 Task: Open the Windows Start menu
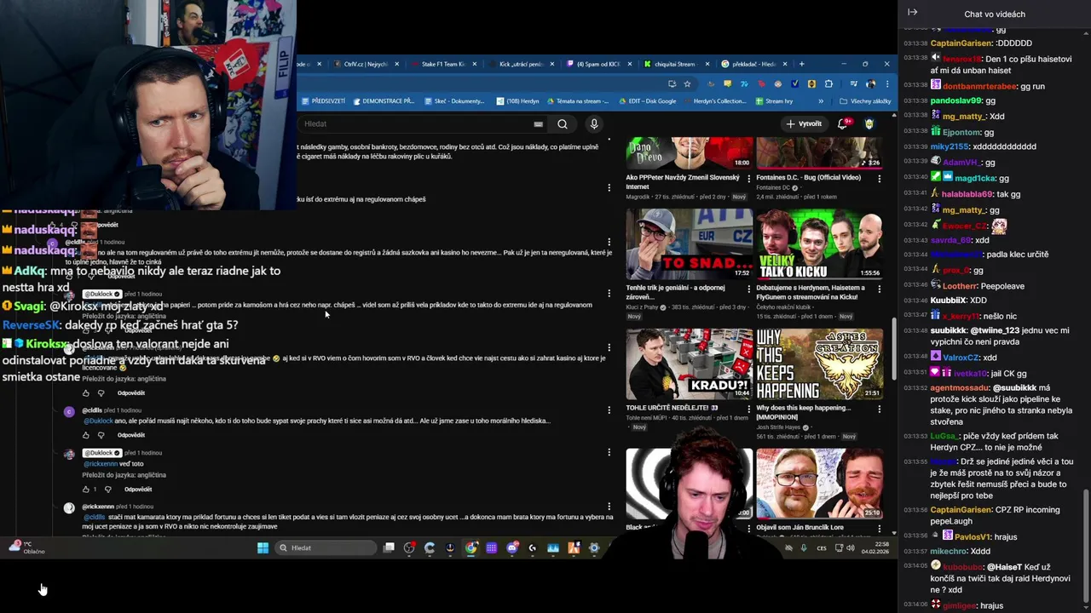point(263,547)
